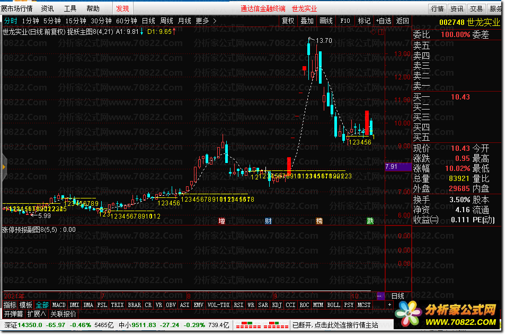Viewport: 506px width, 335px height.
Task: Select the 指标 tab
Action: 10,305
